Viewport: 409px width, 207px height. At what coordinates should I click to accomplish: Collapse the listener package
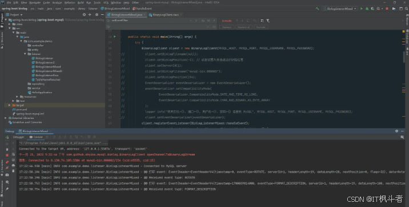25,54
